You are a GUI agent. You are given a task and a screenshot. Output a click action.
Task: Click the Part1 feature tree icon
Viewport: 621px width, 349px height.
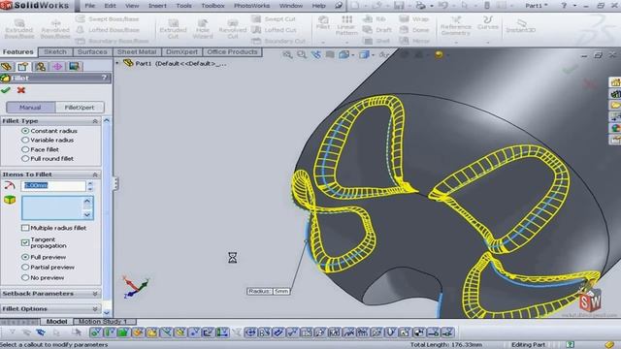(128, 63)
